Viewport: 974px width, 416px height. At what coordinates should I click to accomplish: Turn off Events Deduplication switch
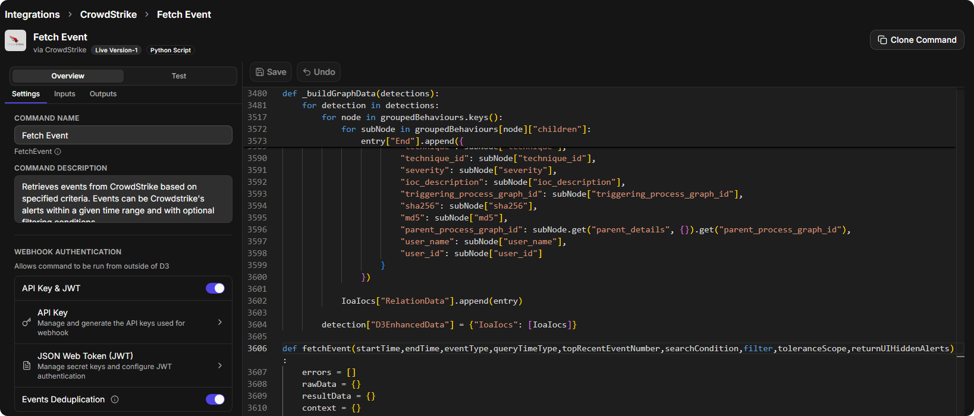[215, 399]
